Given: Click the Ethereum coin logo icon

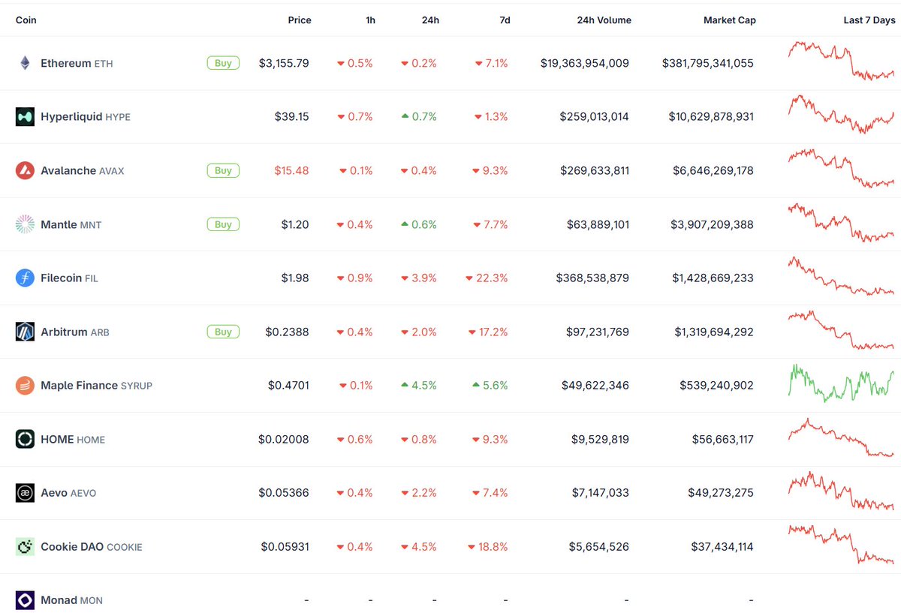Looking at the screenshot, I should point(25,63).
